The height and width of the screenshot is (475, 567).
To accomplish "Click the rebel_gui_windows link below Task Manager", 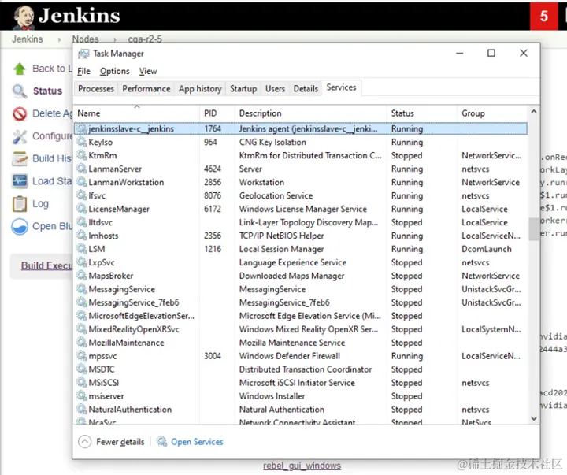I will (x=302, y=466).
